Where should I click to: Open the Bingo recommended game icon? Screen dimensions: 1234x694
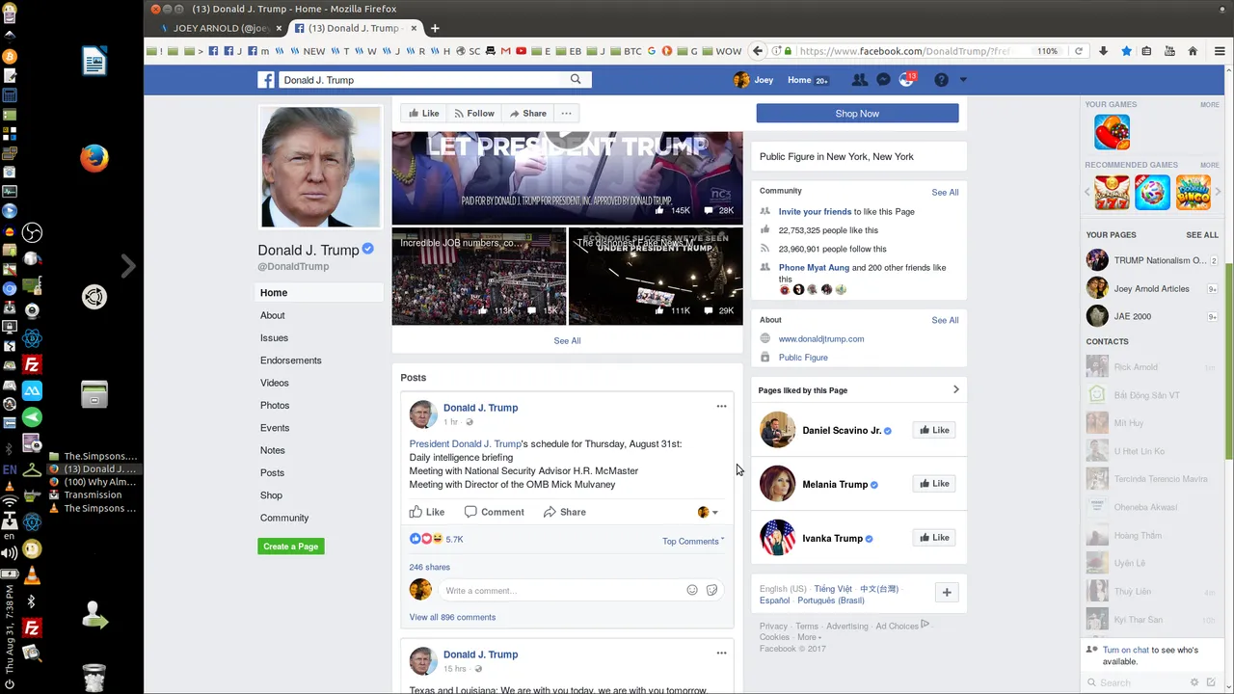1193,192
